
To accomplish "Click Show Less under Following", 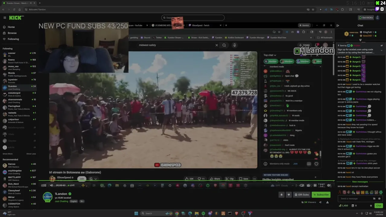I will [31, 154].
